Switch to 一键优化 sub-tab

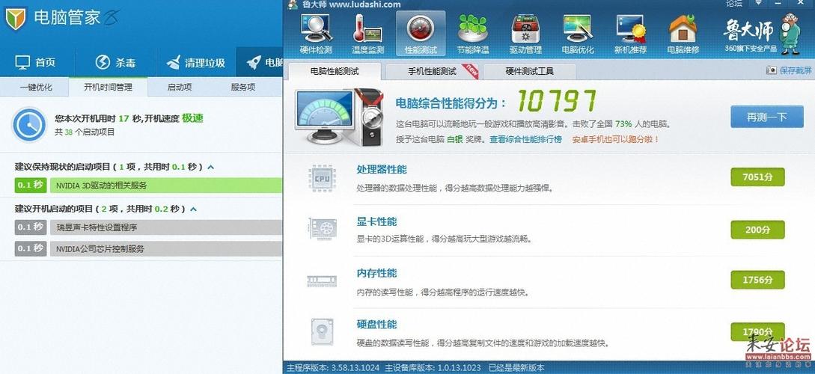pyautogui.click(x=36, y=88)
